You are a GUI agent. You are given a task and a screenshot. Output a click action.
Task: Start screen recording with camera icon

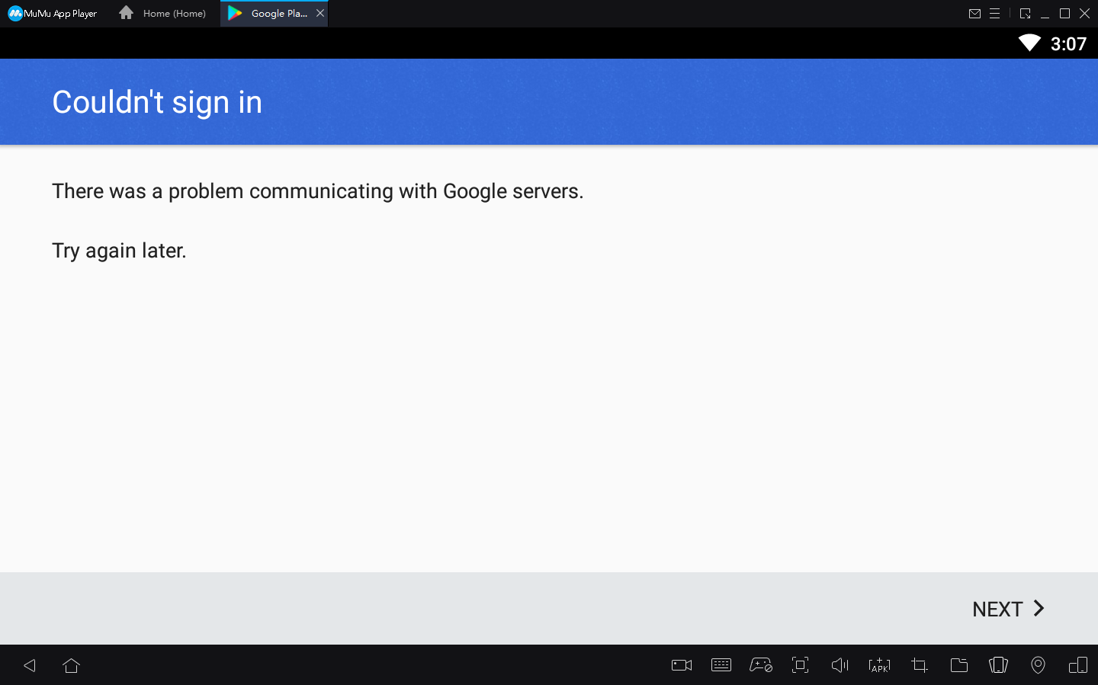tap(682, 665)
